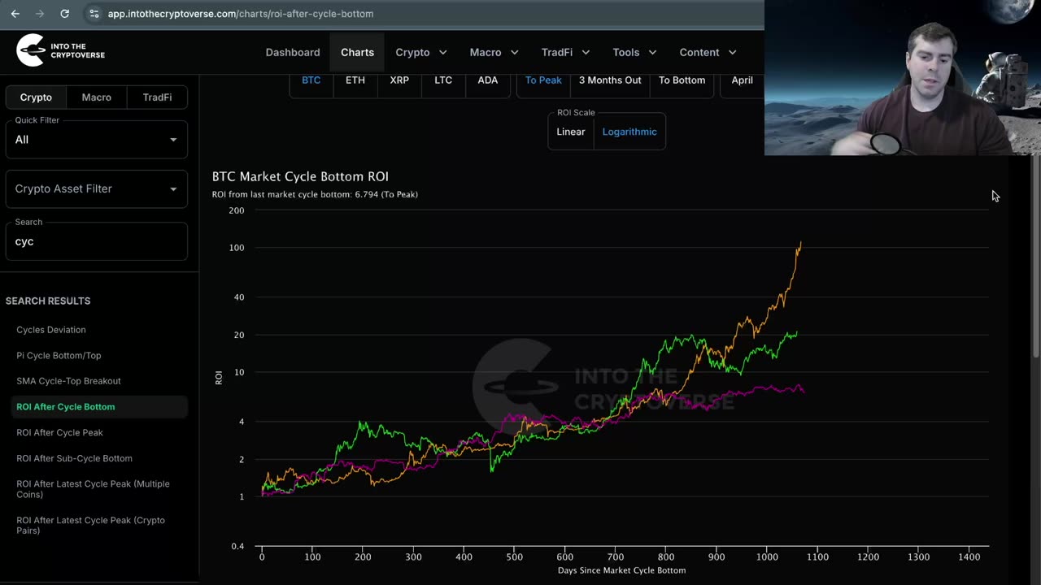
Task: Open SMA Cycle-Top Breakout chart
Action: click(x=68, y=381)
